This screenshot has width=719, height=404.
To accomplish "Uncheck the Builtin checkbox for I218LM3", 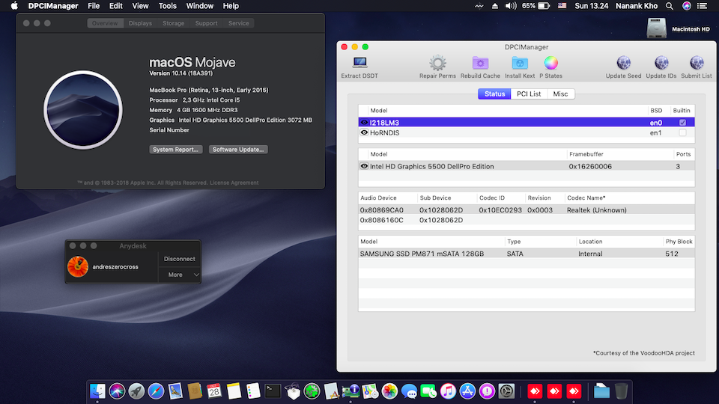I will pyautogui.click(x=682, y=122).
